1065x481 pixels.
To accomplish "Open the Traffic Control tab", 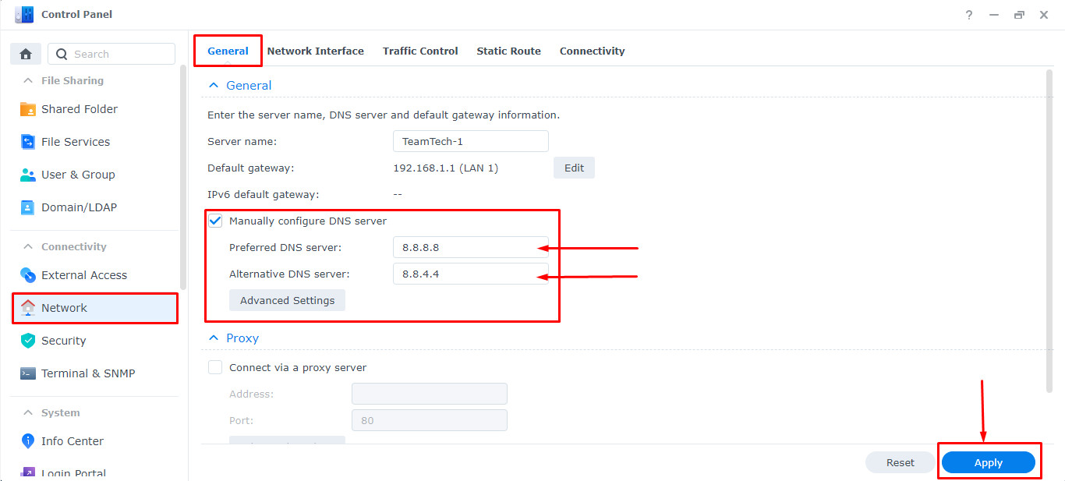I will pyautogui.click(x=420, y=51).
